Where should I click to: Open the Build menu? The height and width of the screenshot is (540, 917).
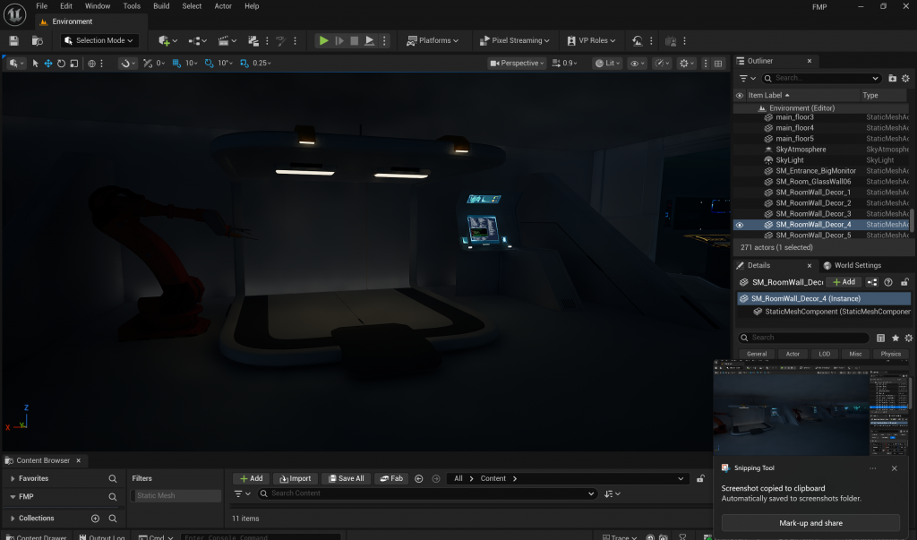click(161, 6)
